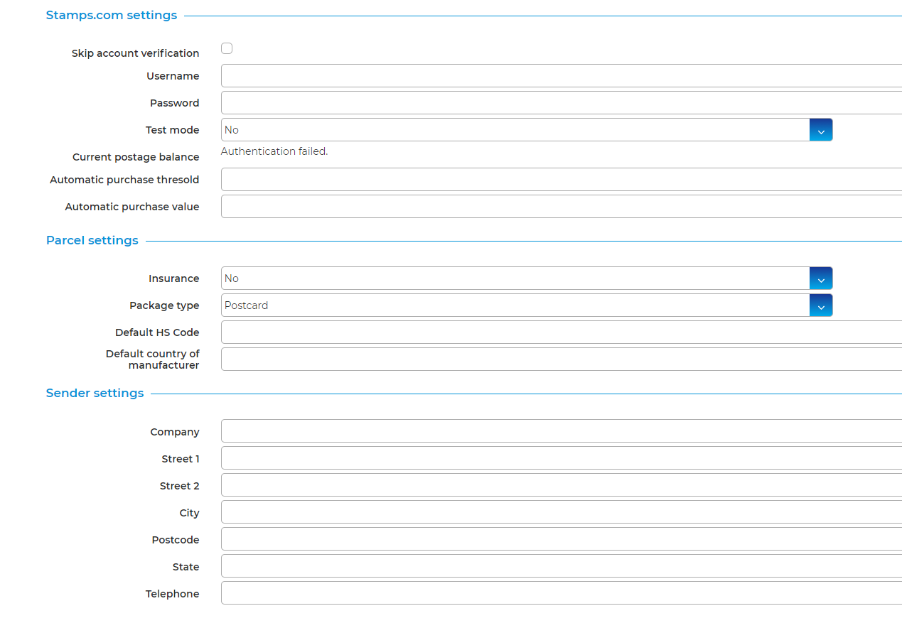Click the 'Stamps.com settings' section heading

coord(112,15)
